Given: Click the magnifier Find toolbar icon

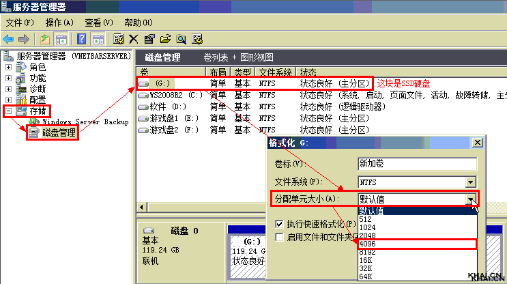Looking at the screenshot, I should click(182, 39).
